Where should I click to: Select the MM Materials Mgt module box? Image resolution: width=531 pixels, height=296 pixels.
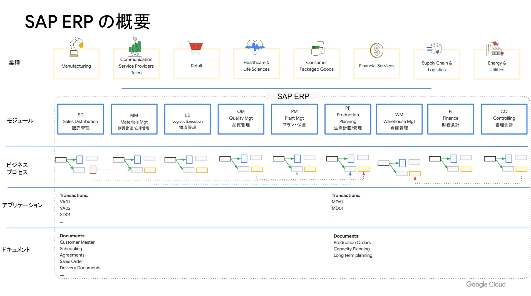click(x=134, y=119)
